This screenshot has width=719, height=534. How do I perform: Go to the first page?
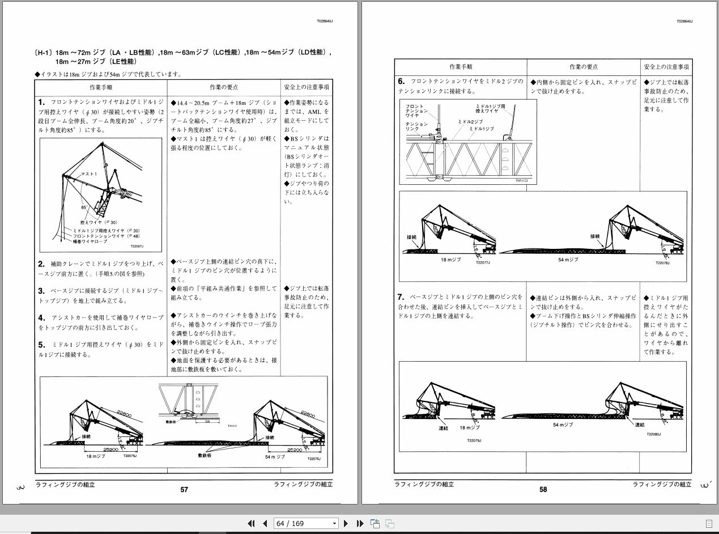tap(252, 523)
